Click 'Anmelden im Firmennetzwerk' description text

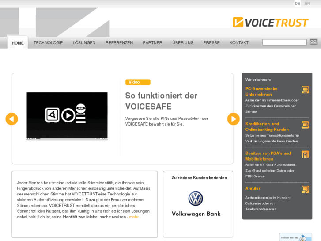tap(272, 106)
